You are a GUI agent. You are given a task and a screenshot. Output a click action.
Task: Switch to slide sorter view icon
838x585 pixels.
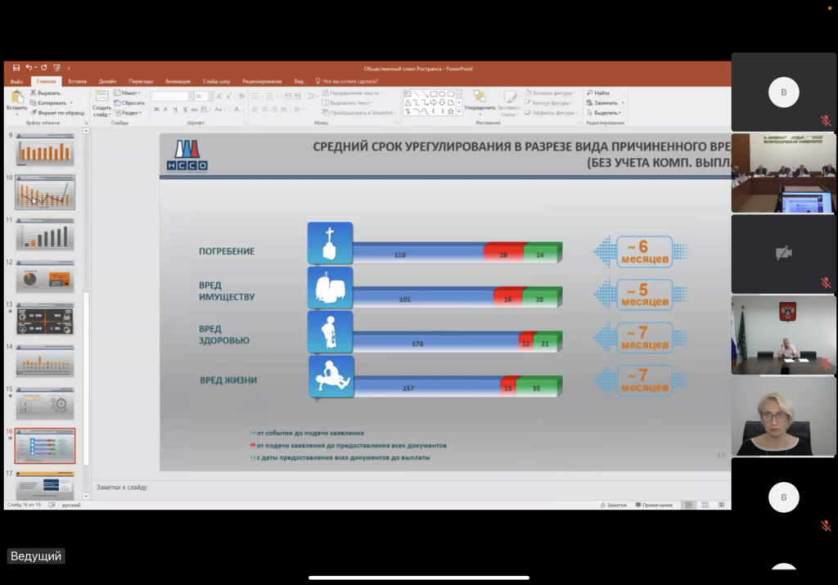[x=705, y=505]
